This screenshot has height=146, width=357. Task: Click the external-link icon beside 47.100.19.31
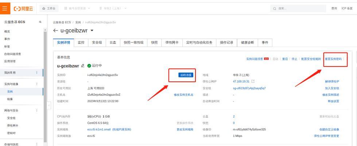tap(253, 81)
